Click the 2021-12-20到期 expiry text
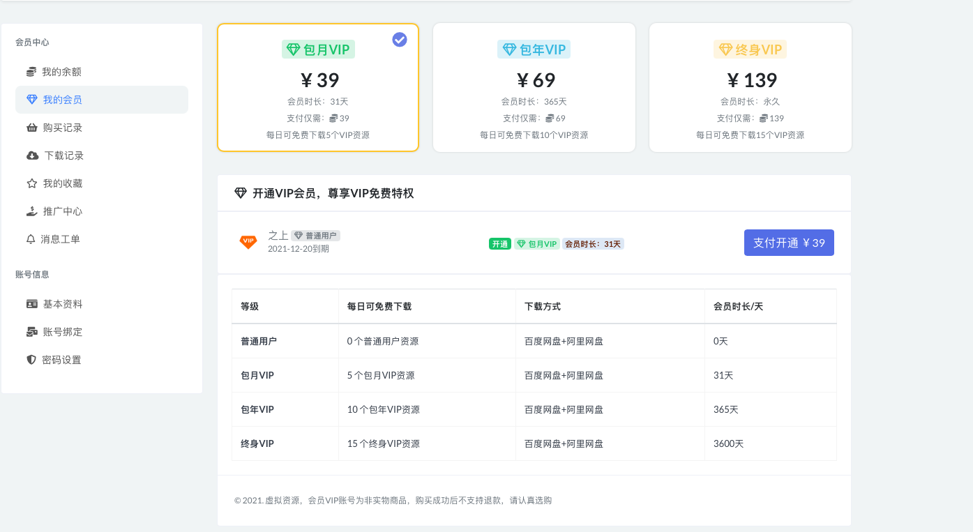 299,249
